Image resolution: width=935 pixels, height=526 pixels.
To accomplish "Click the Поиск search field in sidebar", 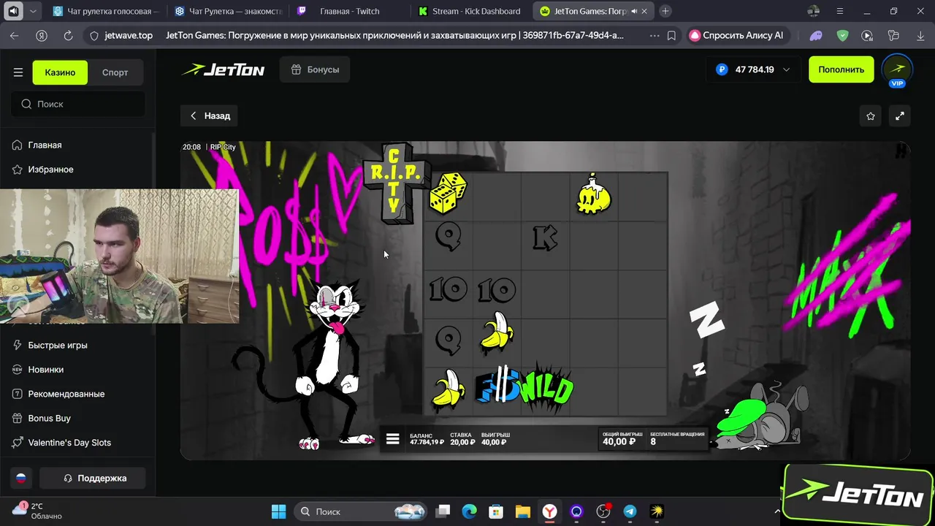I will (x=78, y=104).
